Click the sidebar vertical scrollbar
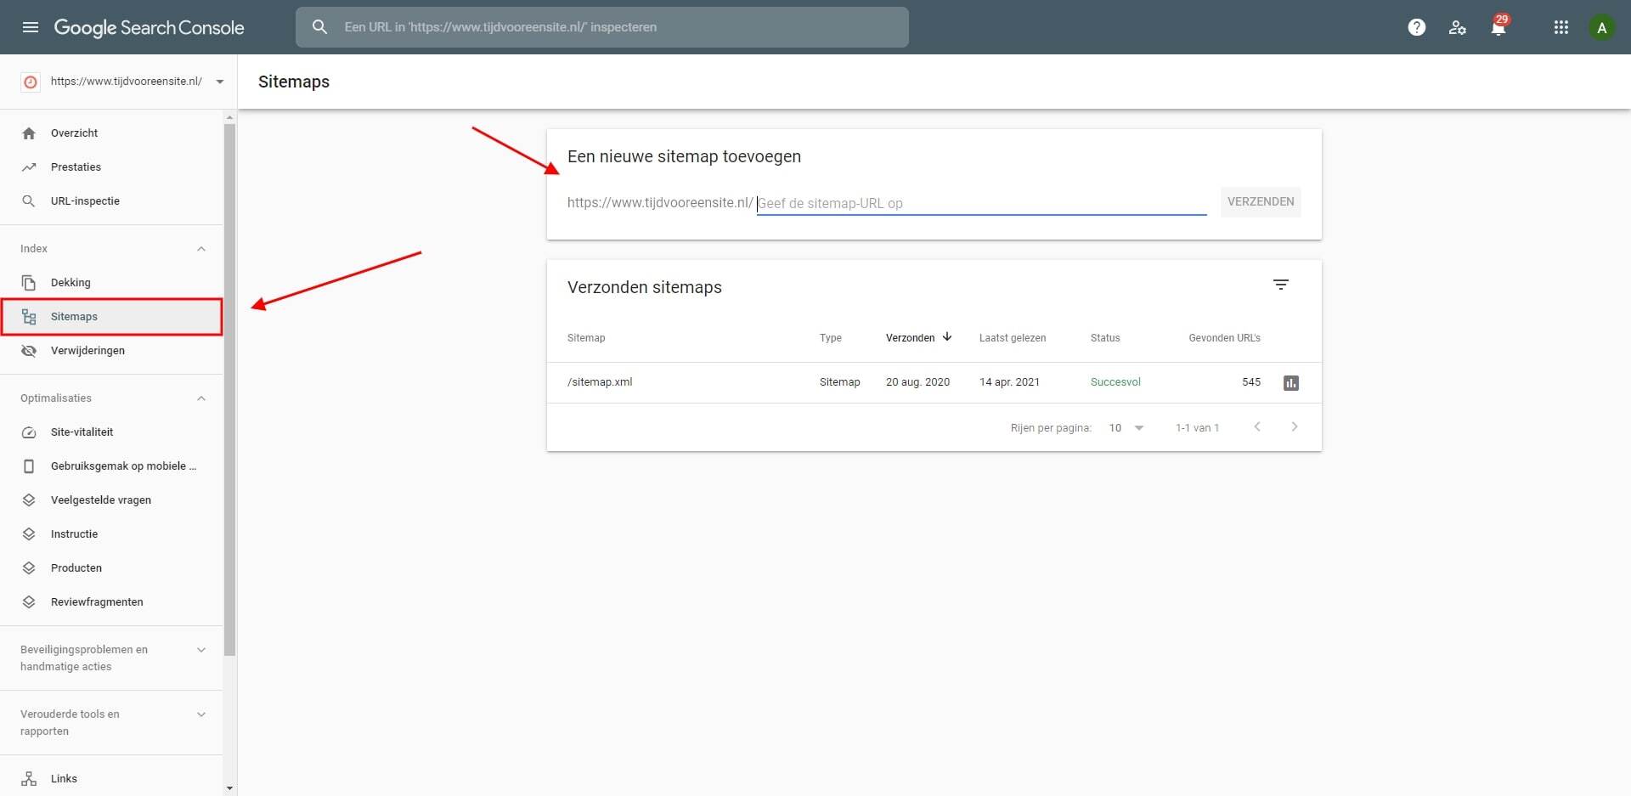This screenshot has height=796, width=1631. (229, 390)
